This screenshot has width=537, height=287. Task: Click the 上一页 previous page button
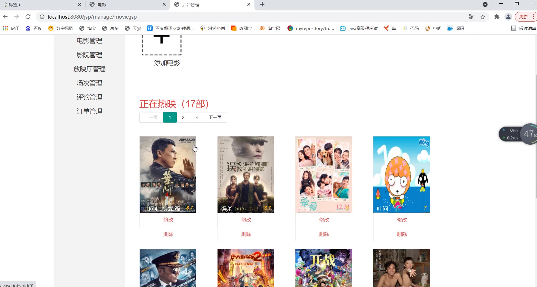coord(151,118)
